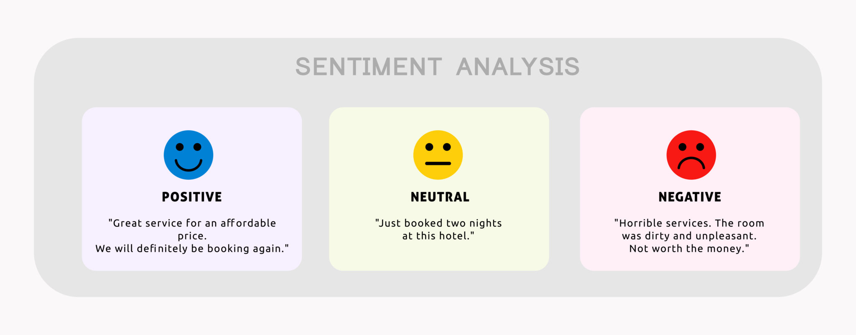Click the curved smile on the blue face
The height and width of the screenshot is (335, 856).
coord(188,168)
